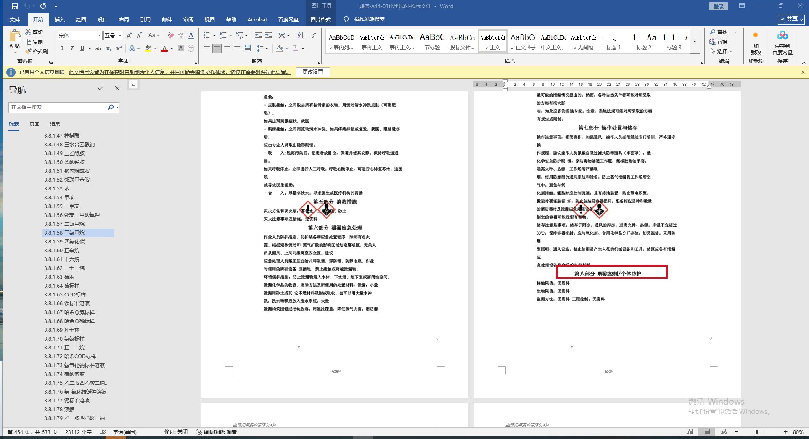Image resolution: width=809 pixels, height=439 pixels.
Task: Switch to 页面 tab in navigation pane
Action: (34, 124)
